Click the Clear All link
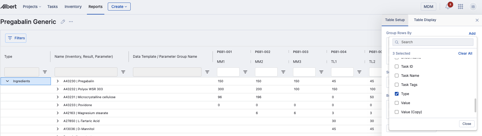The image size is (482, 136). [x=465, y=53]
